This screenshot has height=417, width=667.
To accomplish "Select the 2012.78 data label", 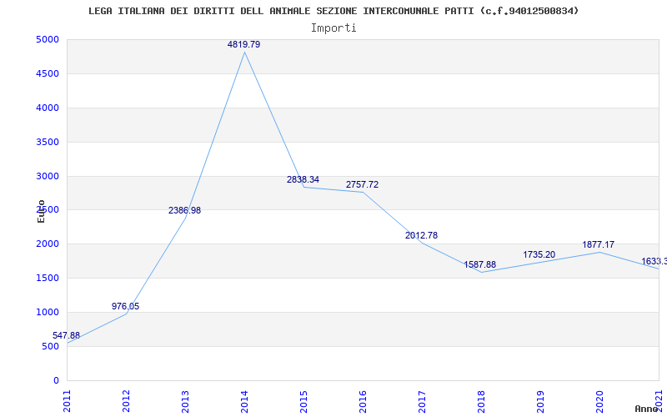I will click(x=421, y=235).
